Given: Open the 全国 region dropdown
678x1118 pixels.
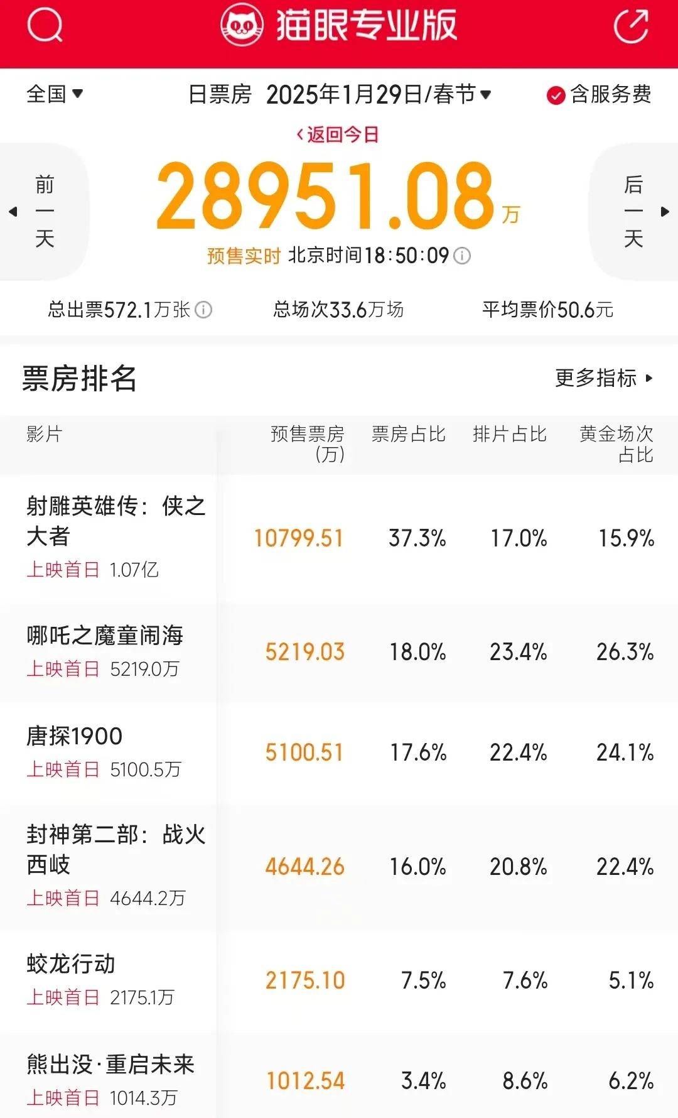Looking at the screenshot, I should pyautogui.click(x=55, y=94).
